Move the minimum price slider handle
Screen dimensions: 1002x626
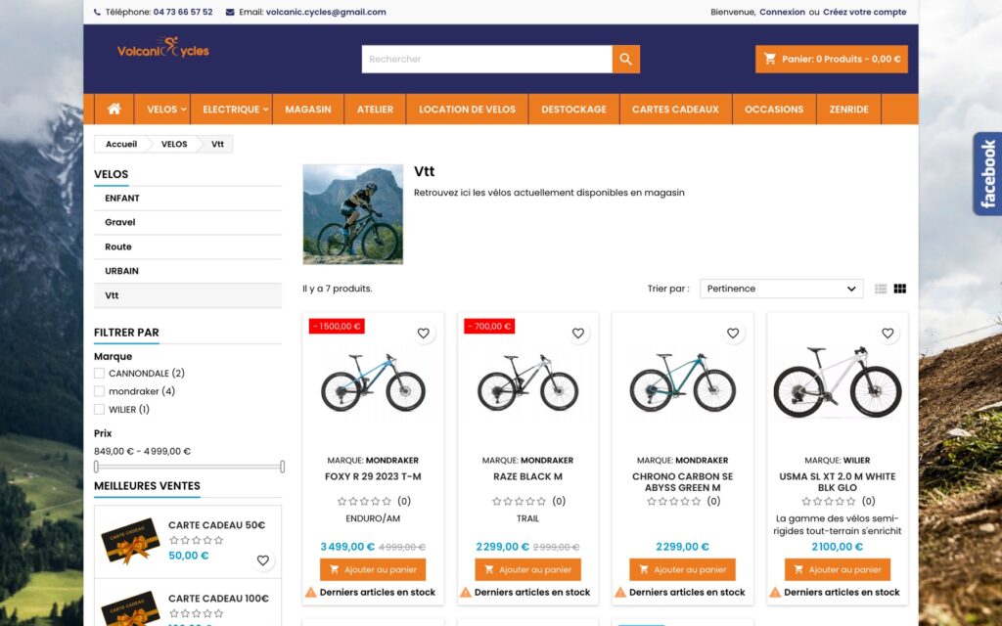[x=96, y=467]
